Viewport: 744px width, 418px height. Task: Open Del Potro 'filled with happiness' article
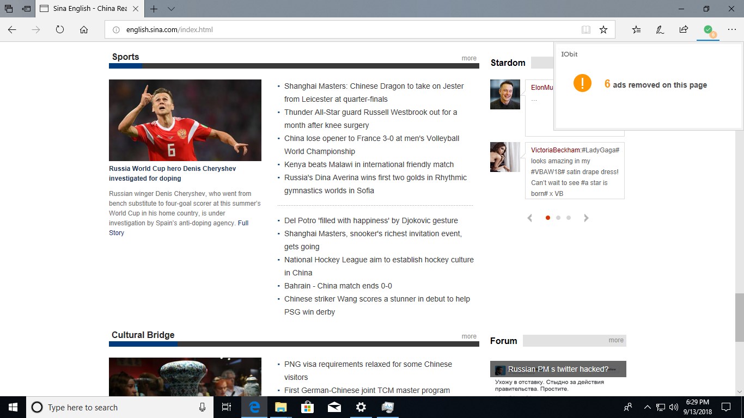(x=371, y=220)
